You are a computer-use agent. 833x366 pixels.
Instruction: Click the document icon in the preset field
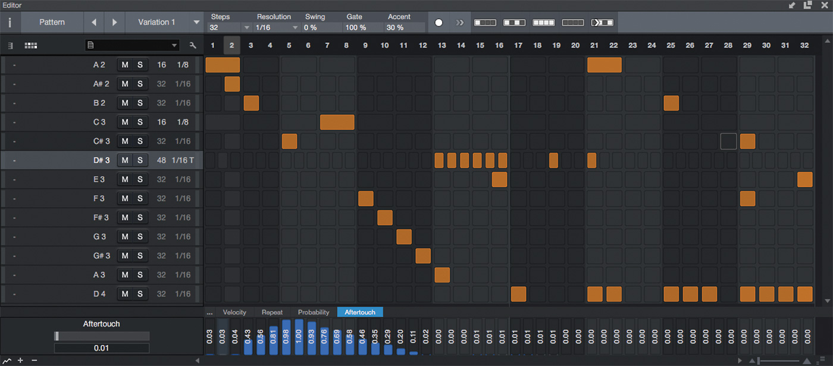(x=90, y=45)
